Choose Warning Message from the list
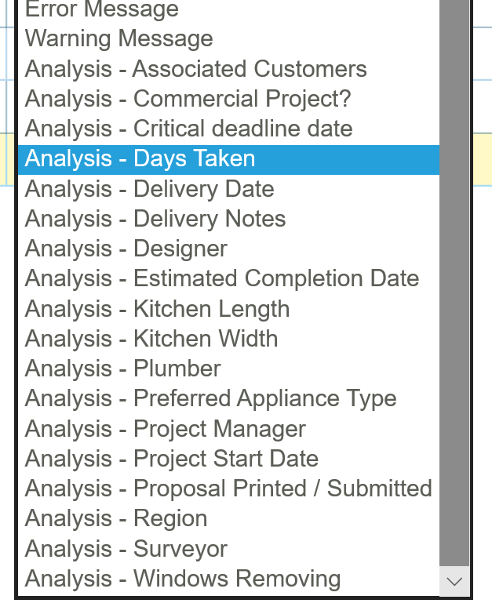The image size is (492, 614). (x=119, y=38)
